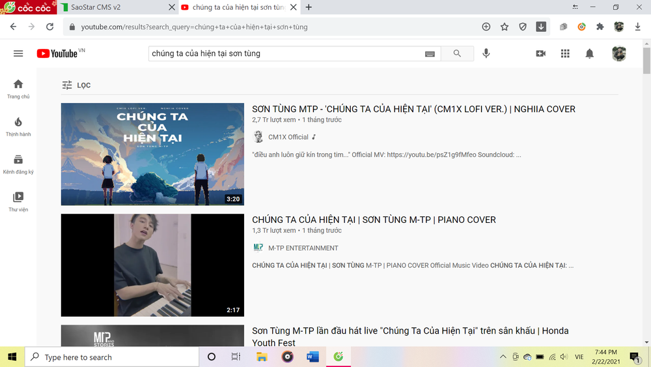Open the Action Center notifications
Screen dimensions: 651x367
coord(634,357)
